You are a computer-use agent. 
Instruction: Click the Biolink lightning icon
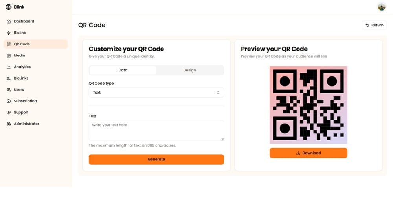[9, 33]
